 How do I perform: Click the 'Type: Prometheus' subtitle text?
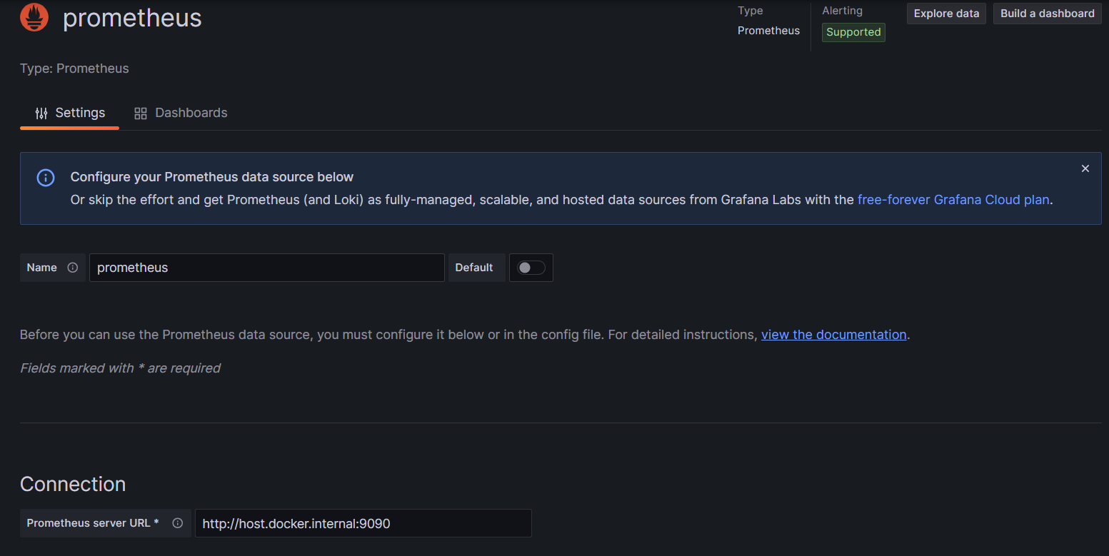click(x=74, y=69)
